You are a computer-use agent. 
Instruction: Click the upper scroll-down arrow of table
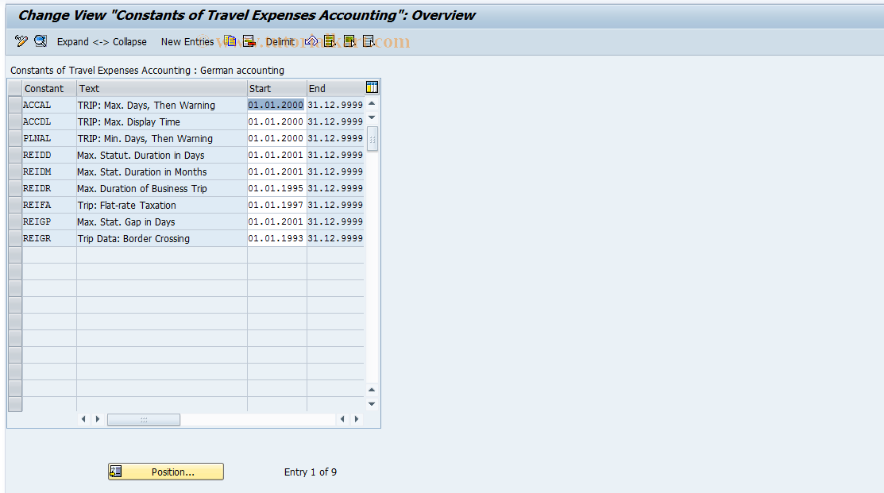[x=372, y=117]
